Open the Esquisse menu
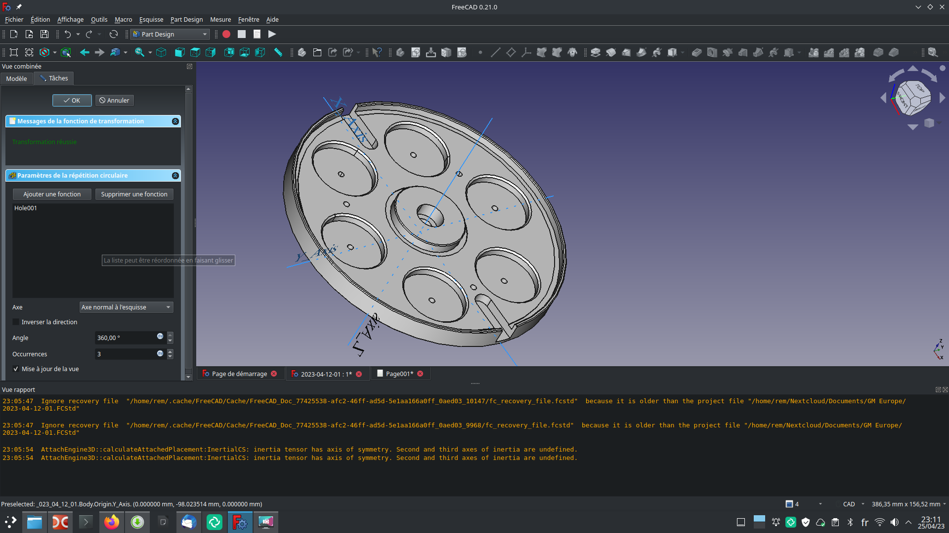 (x=151, y=20)
